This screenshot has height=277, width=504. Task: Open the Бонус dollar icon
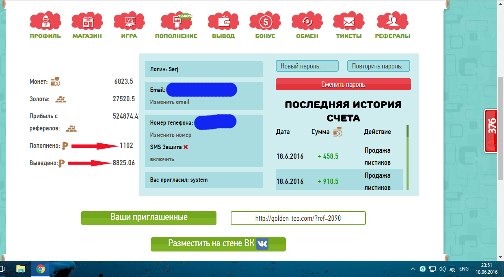[265, 21]
